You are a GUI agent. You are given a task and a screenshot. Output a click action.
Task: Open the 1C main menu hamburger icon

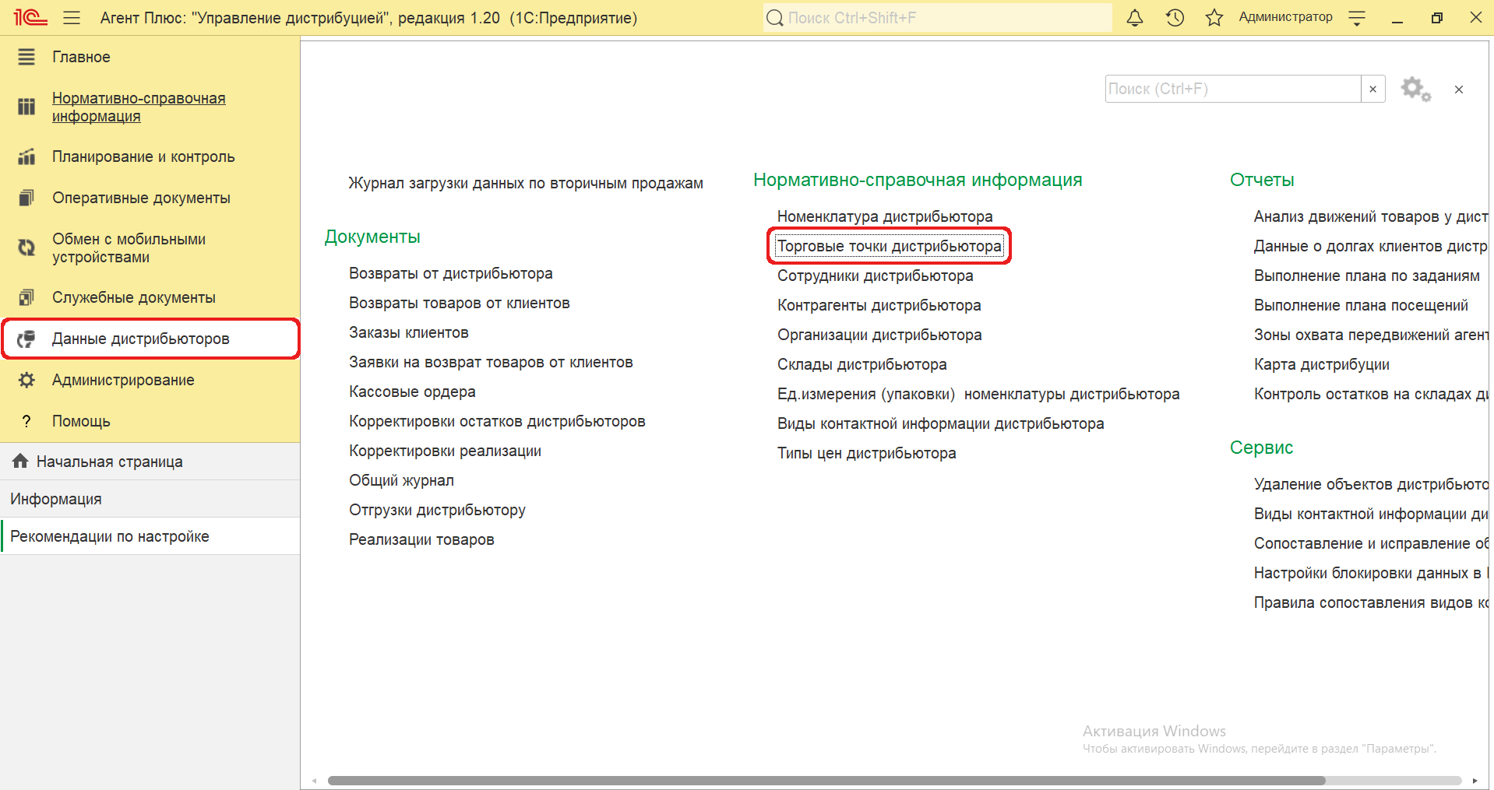72,17
